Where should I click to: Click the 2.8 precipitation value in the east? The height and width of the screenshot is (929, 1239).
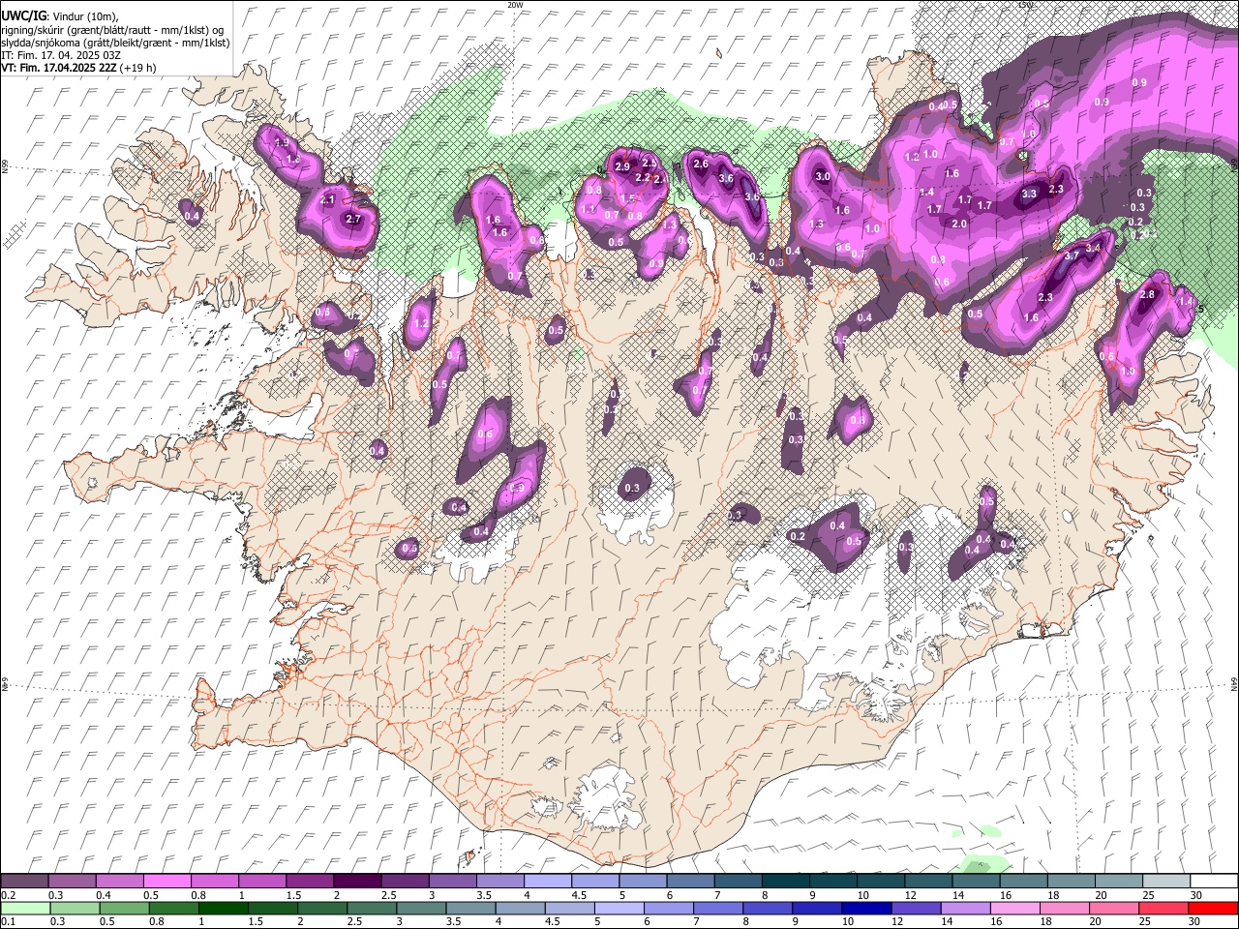coord(1148,294)
